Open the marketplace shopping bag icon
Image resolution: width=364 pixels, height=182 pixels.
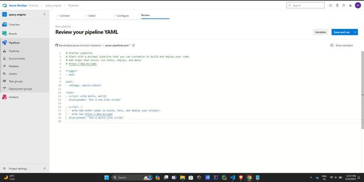coord(337,5)
